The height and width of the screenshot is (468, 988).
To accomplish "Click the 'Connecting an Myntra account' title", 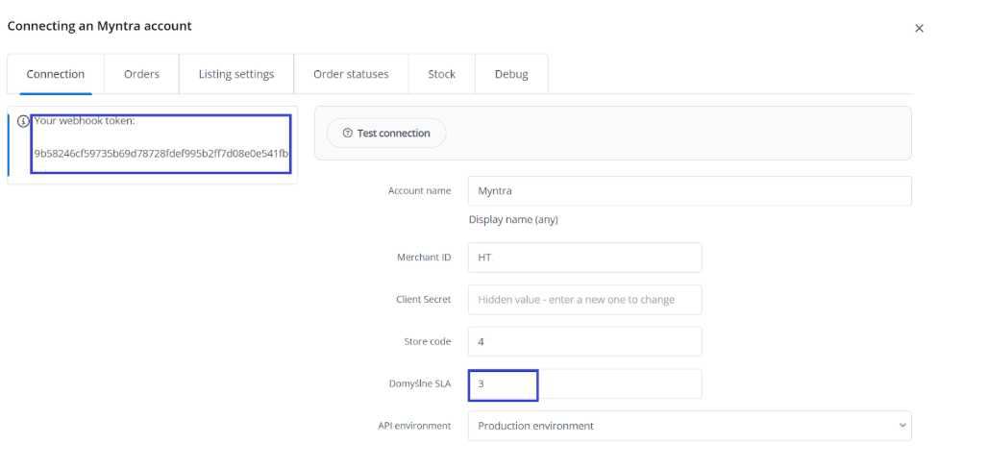I will click(x=100, y=26).
